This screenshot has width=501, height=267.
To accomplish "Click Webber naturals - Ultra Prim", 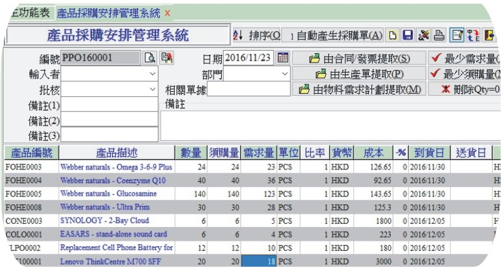I will click(105, 207).
